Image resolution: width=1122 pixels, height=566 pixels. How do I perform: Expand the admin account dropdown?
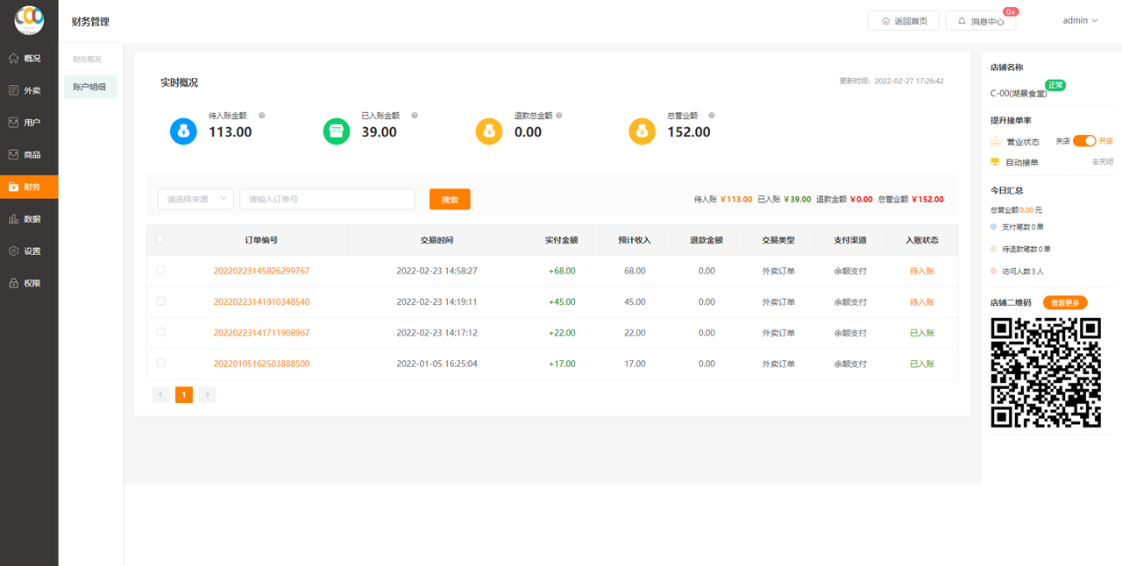(x=1080, y=20)
